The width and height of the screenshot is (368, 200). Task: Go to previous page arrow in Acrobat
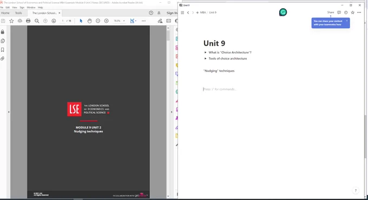click(45, 21)
